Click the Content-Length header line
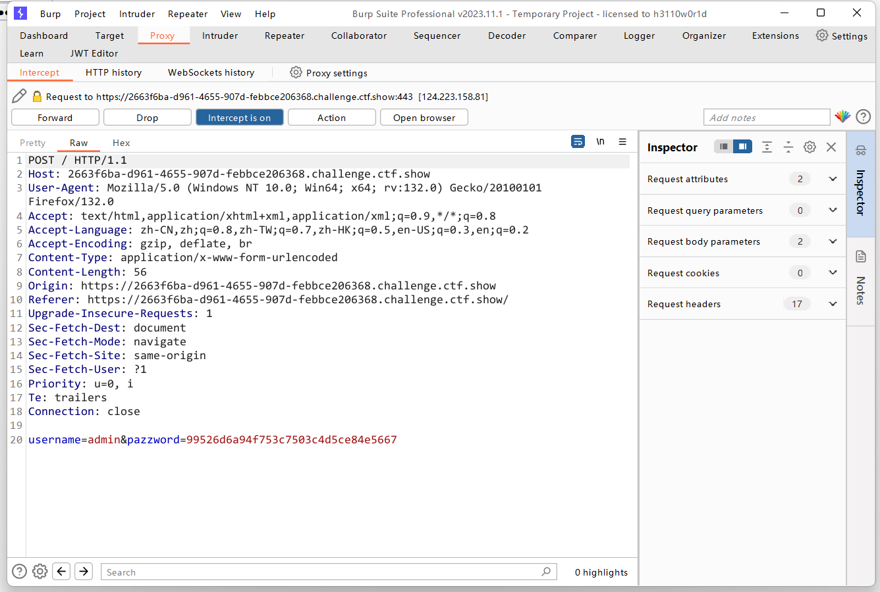Screen dimensions: 880x592 88,272
